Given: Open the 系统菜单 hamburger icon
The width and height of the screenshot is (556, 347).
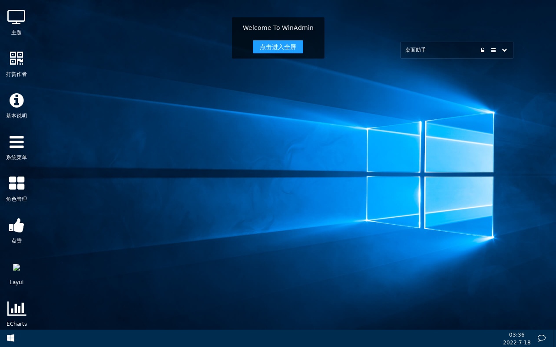Looking at the screenshot, I should click(17, 142).
